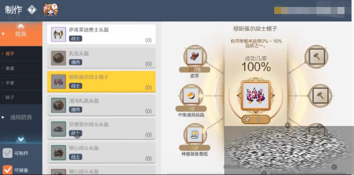Choose 混沌扎昆头盔 from the list
The image size is (354, 175).
click(x=101, y=106)
